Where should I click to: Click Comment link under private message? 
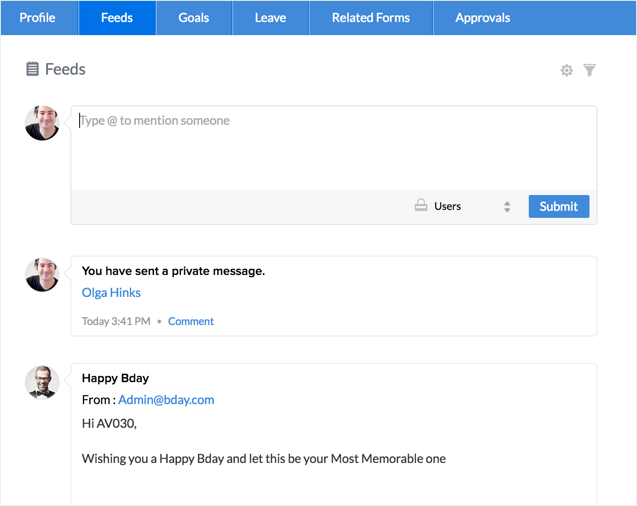[191, 322]
